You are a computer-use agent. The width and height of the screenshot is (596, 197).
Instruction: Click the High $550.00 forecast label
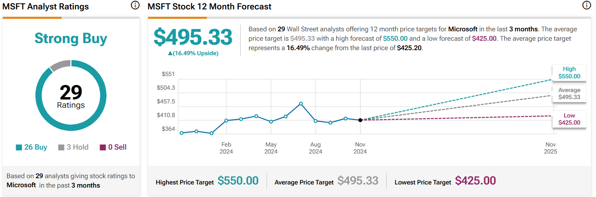[x=569, y=73]
